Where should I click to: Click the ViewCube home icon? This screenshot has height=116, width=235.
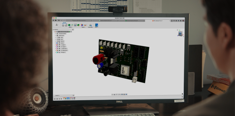pos(177,30)
